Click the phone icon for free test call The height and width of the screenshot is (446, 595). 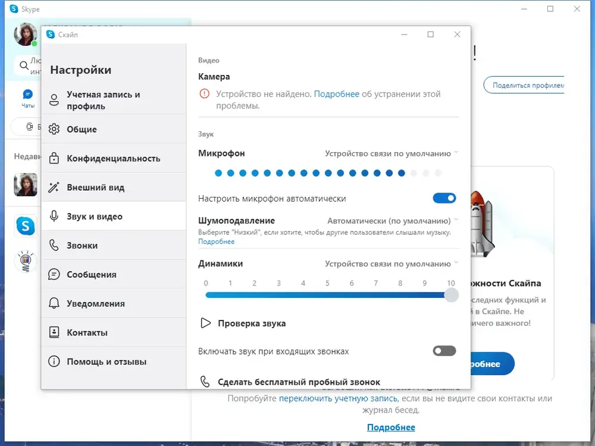tap(205, 382)
